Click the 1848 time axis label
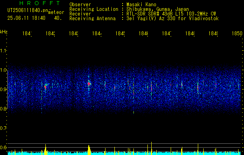 [190, 33]
